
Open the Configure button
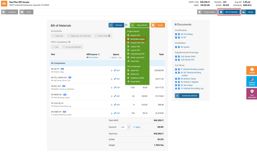(x=10, y=12)
